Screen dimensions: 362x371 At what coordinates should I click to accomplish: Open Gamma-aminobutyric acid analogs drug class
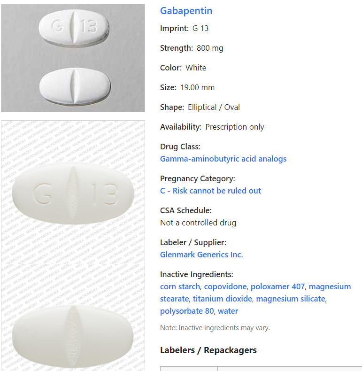point(223,159)
